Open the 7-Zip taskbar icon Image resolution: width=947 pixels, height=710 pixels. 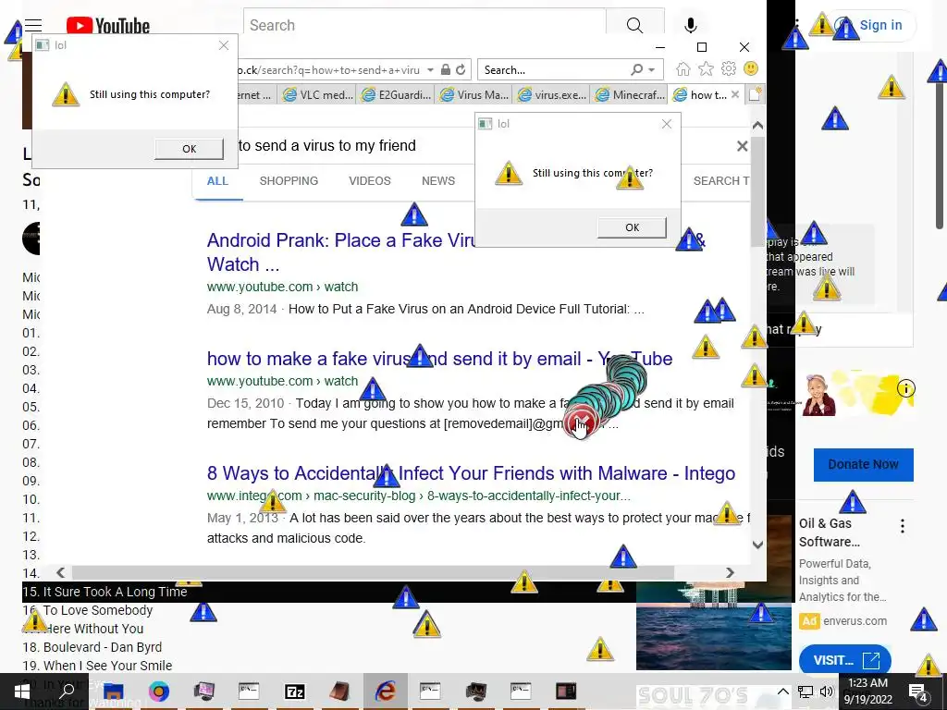295,692
